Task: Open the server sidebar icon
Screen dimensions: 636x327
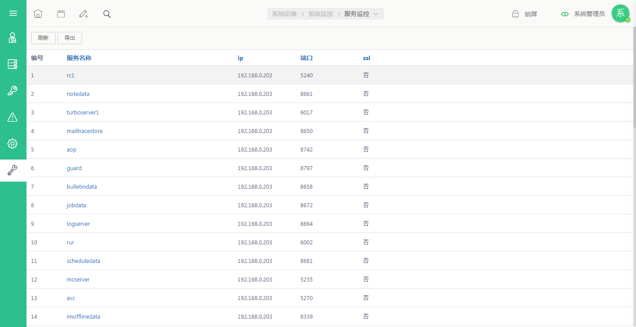Action: click(x=13, y=64)
